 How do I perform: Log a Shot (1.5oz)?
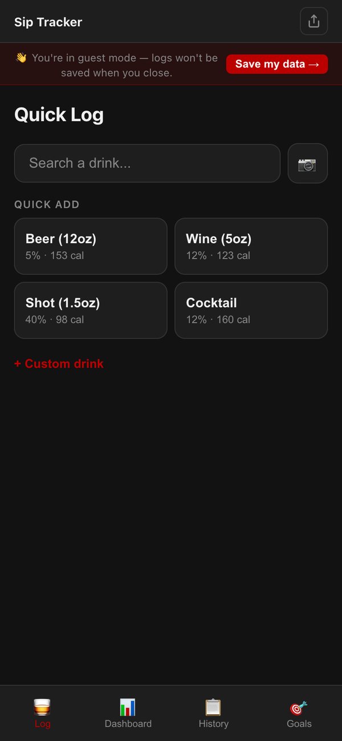pos(90,310)
